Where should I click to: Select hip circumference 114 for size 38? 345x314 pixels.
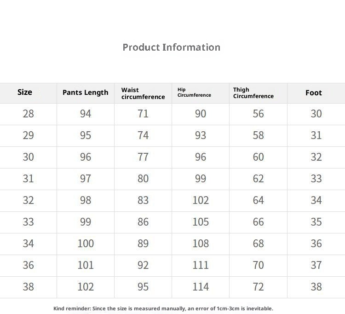pos(201,287)
